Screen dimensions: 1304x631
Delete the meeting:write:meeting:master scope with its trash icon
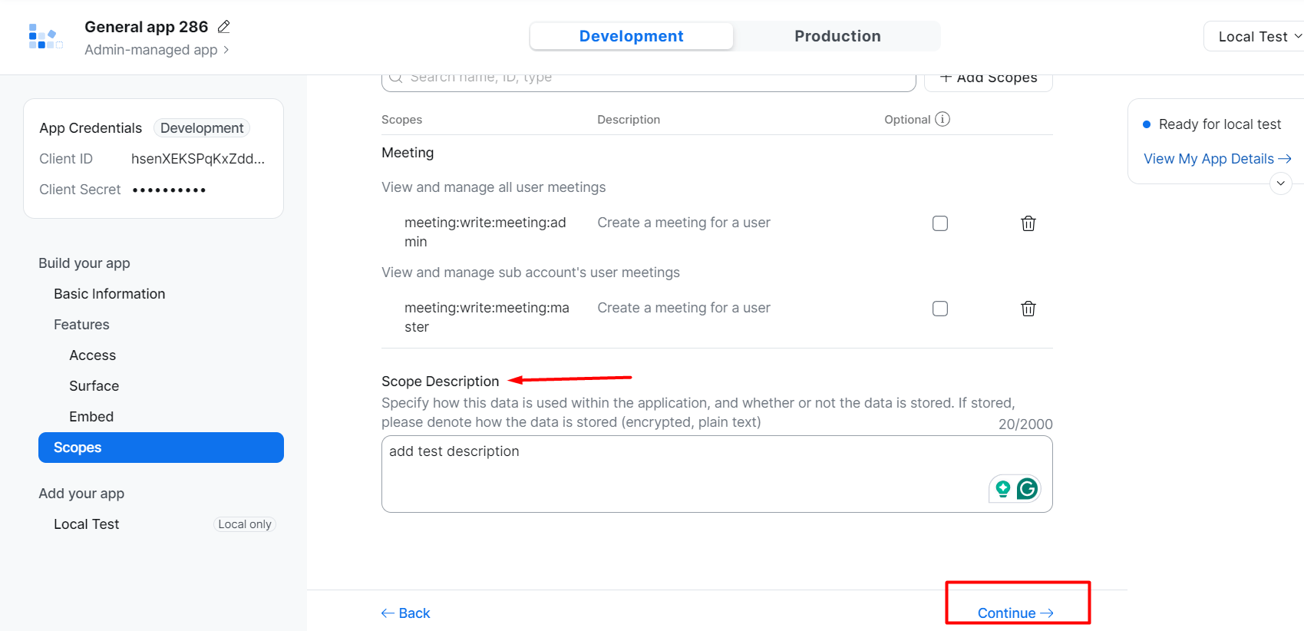pyautogui.click(x=1028, y=309)
